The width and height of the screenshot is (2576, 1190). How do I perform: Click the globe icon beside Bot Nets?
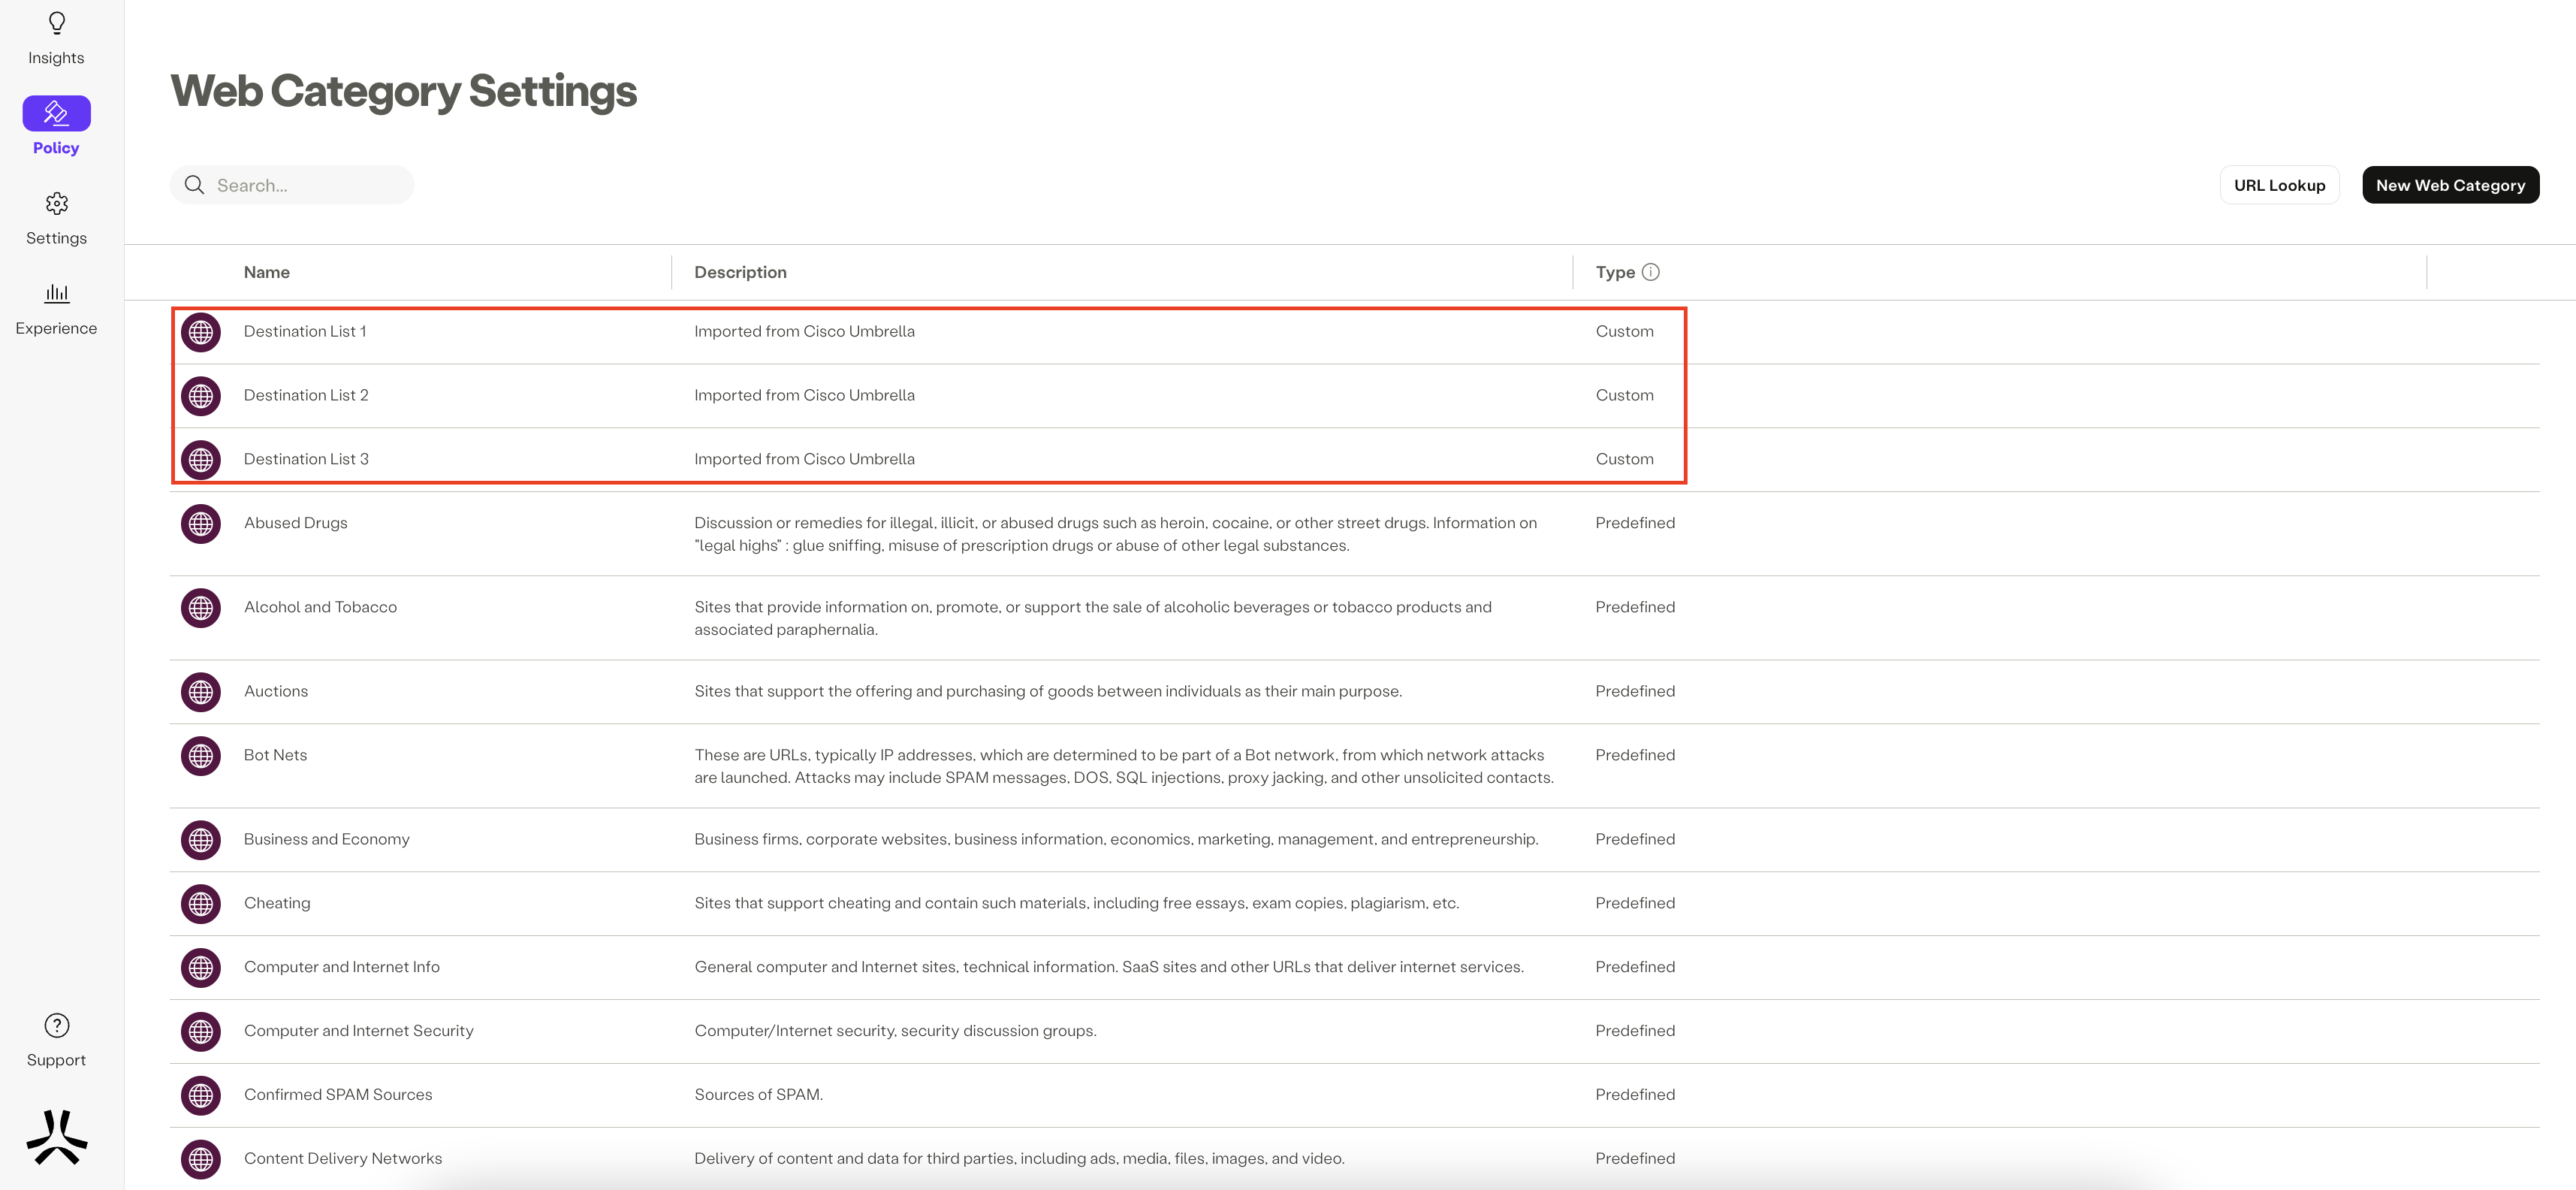(x=201, y=756)
